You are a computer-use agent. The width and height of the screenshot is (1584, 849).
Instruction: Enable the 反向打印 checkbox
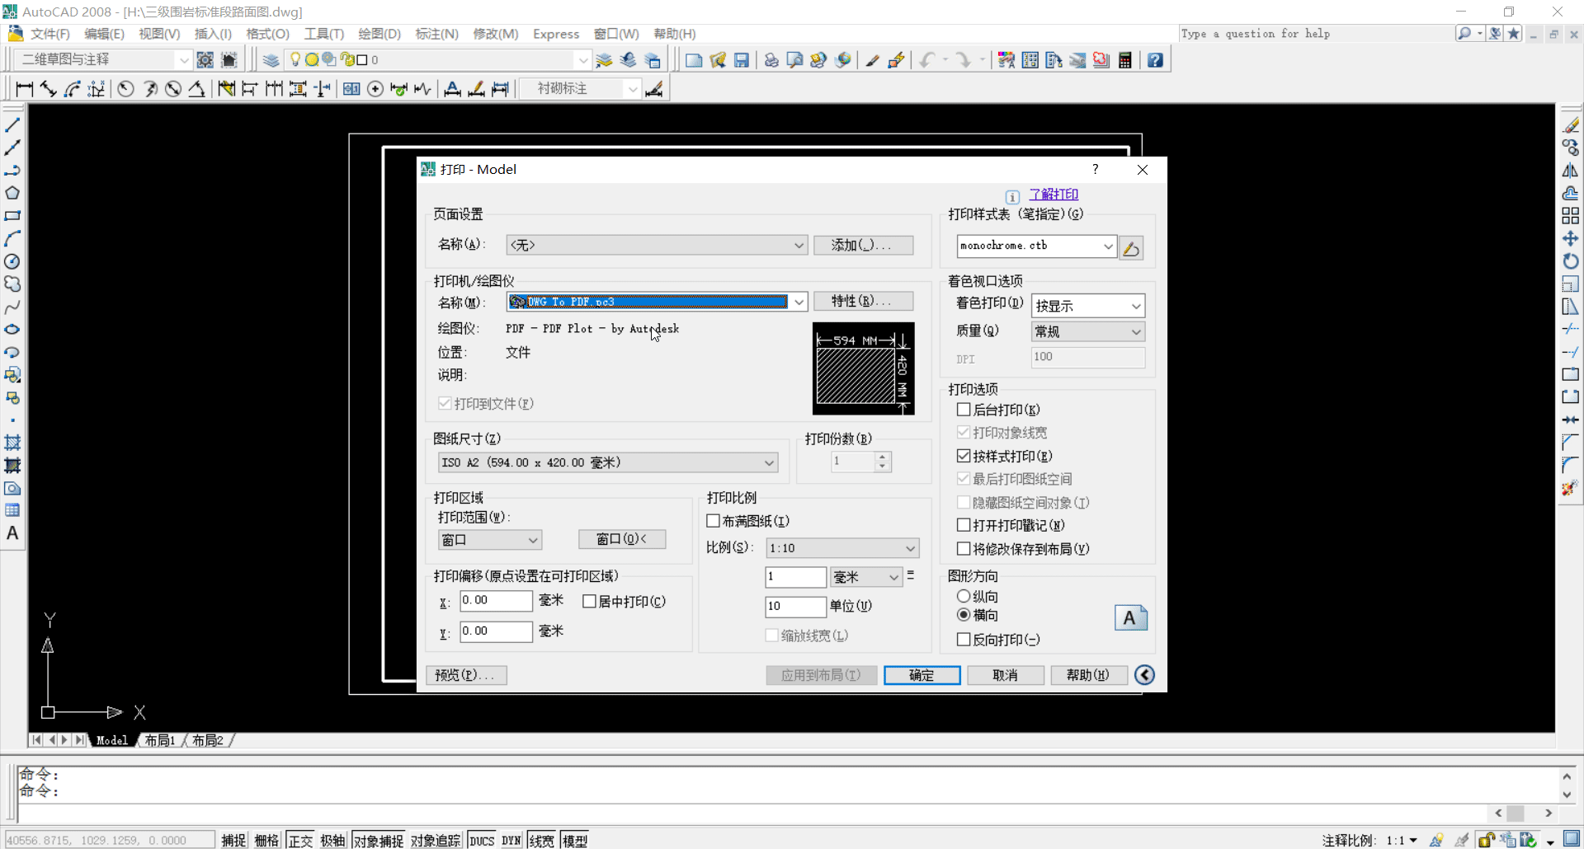(963, 640)
